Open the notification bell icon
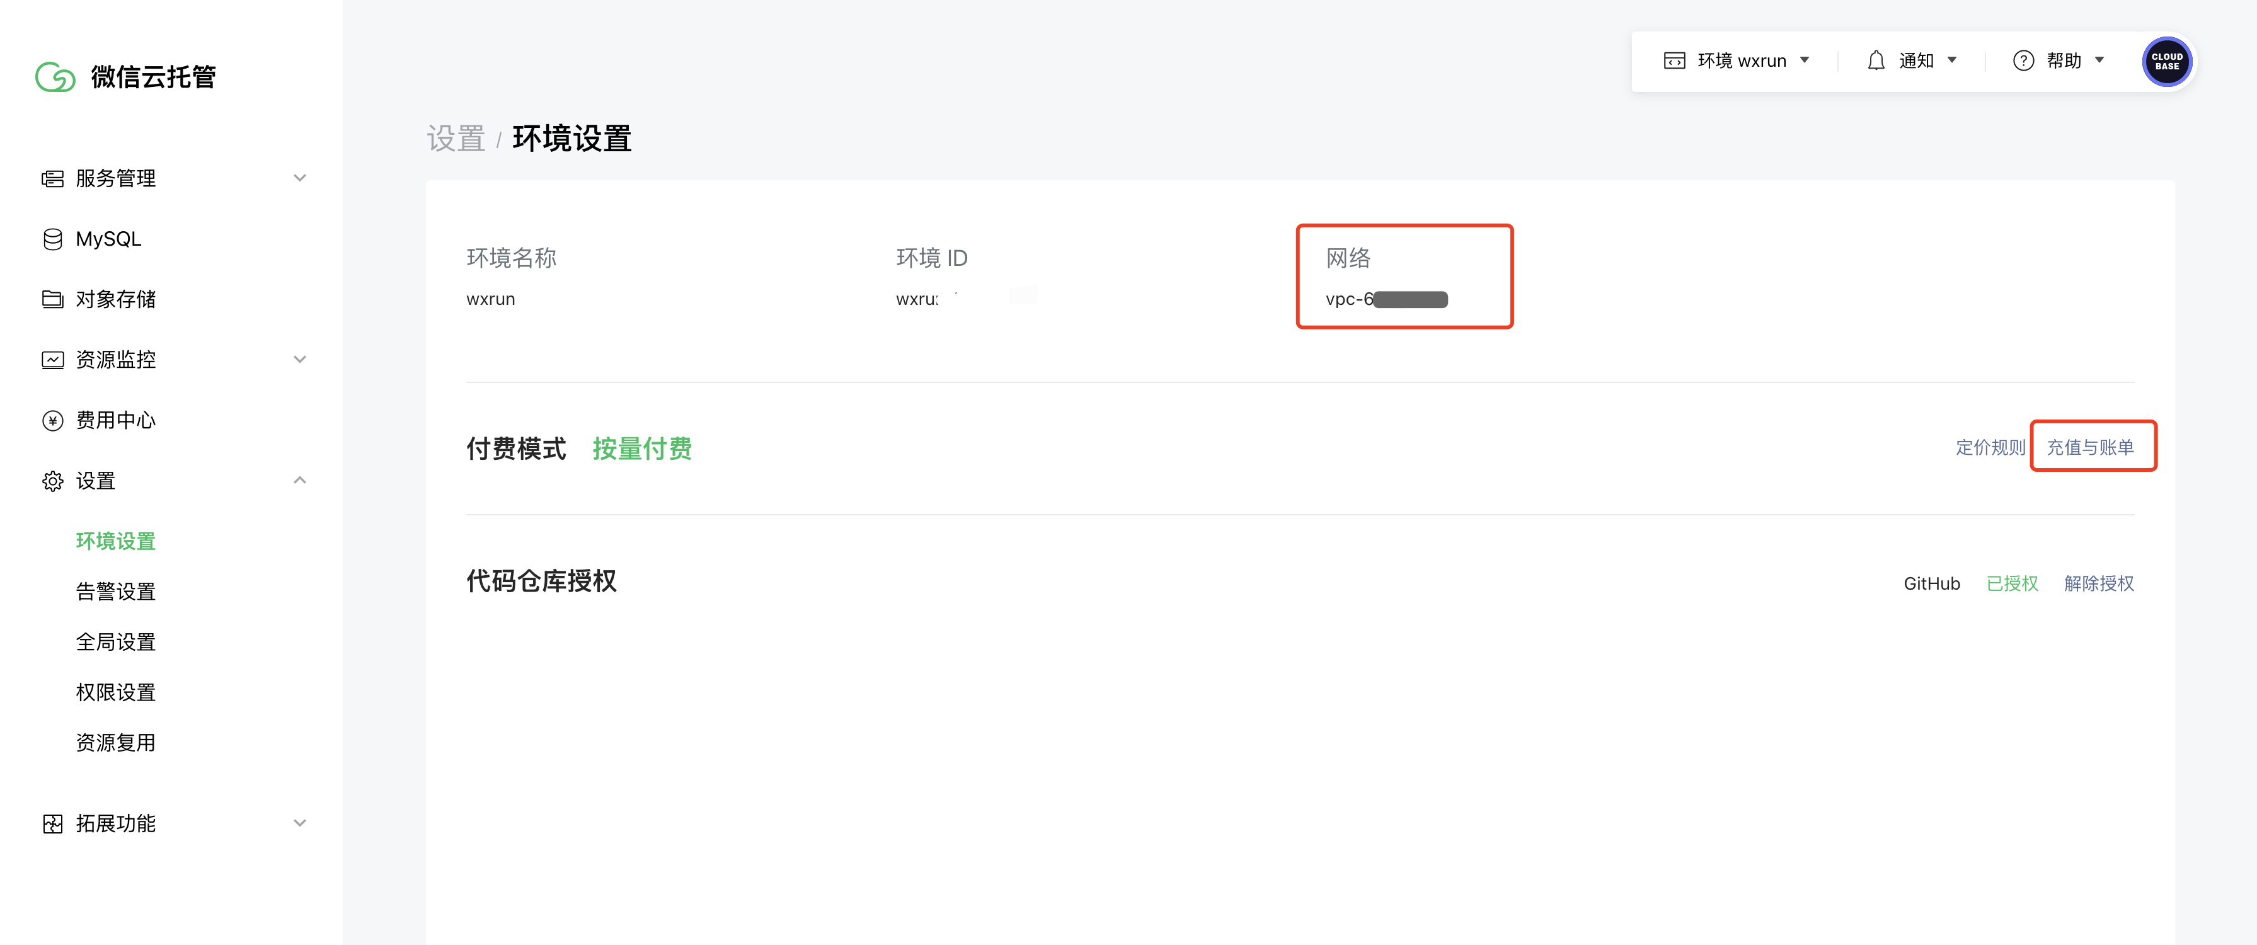The width and height of the screenshot is (2257, 945). click(x=1876, y=60)
